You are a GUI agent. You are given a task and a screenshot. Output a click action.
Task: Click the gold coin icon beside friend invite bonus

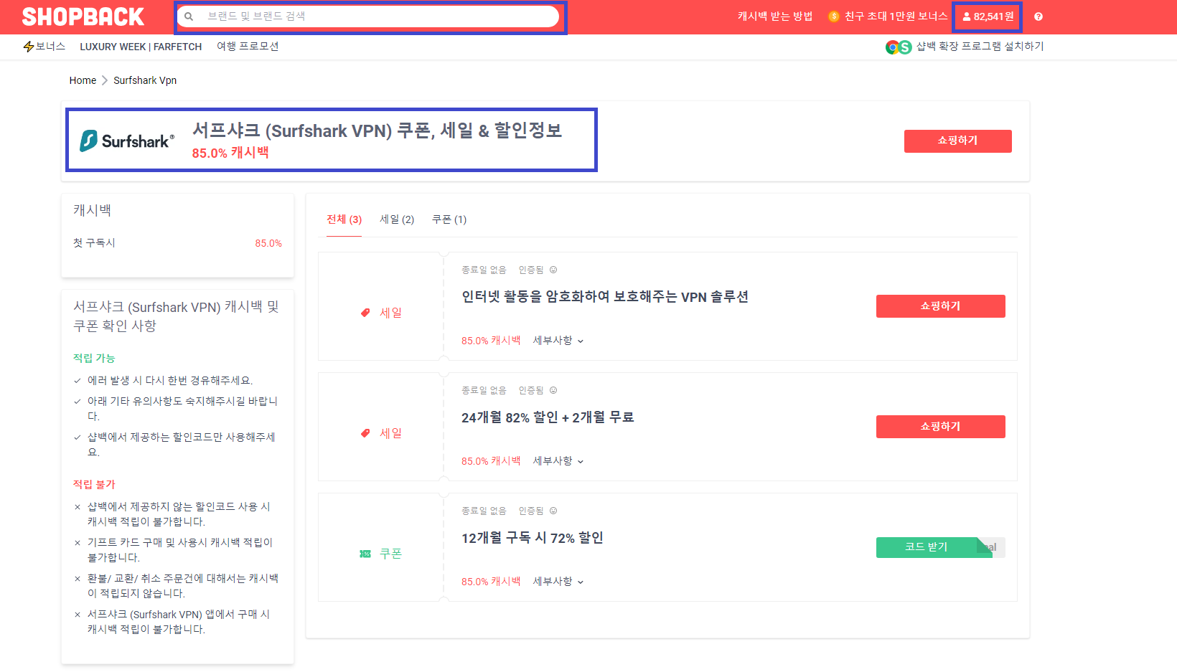pyautogui.click(x=834, y=16)
